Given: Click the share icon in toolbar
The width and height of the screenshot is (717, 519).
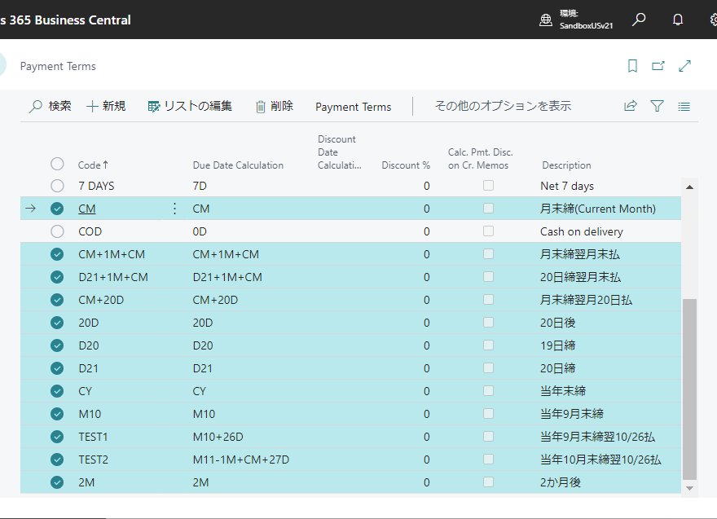Looking at the screenshot, I should [x=631, y=106].
